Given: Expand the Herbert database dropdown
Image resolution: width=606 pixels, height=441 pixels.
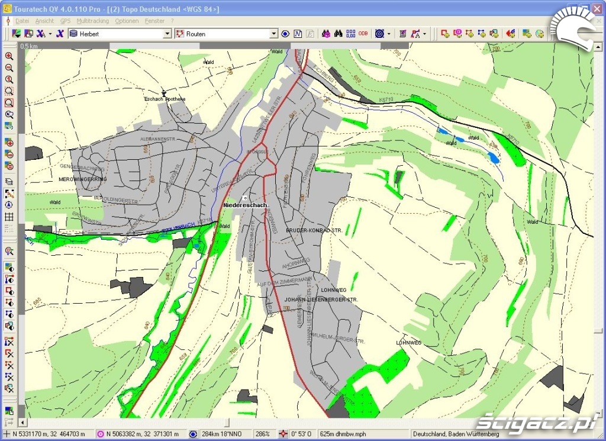Looking at the screenshot, I should pyautogui.click(x=167, y=34).
